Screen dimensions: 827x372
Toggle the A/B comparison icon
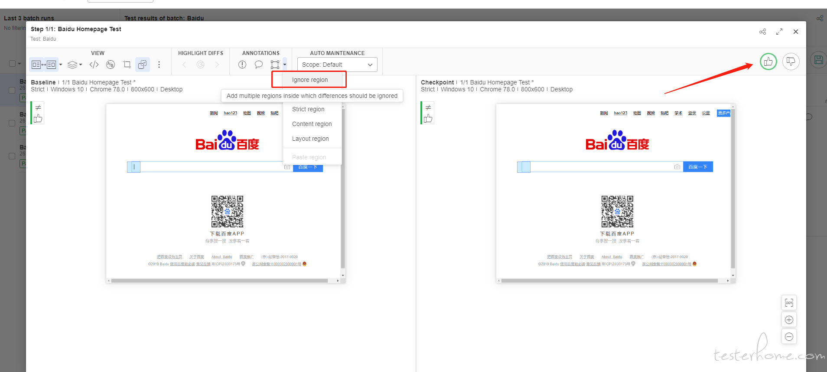point(111,65)
